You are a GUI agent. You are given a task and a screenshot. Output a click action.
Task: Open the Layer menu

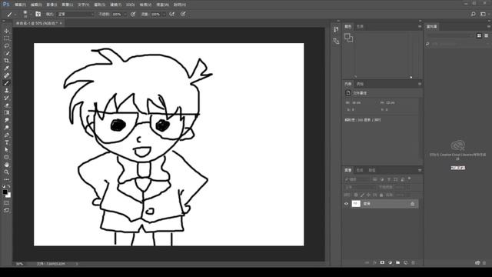(x=68, y=5)
